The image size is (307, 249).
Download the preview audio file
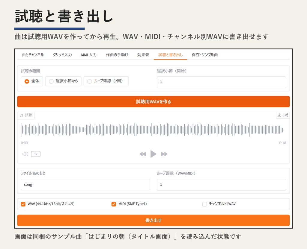[x=279, y=115]
